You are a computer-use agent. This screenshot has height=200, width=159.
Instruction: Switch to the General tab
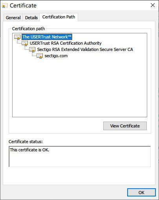coord(13,18)
